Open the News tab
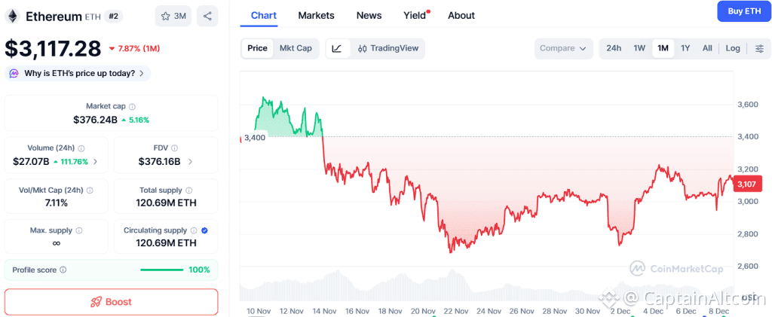The height and width of the screenshot is (317, 772). pos(369,15)
